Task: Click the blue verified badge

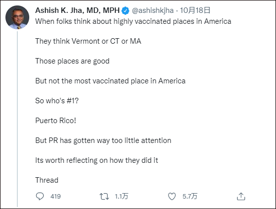Action: (x=125, y=10)
